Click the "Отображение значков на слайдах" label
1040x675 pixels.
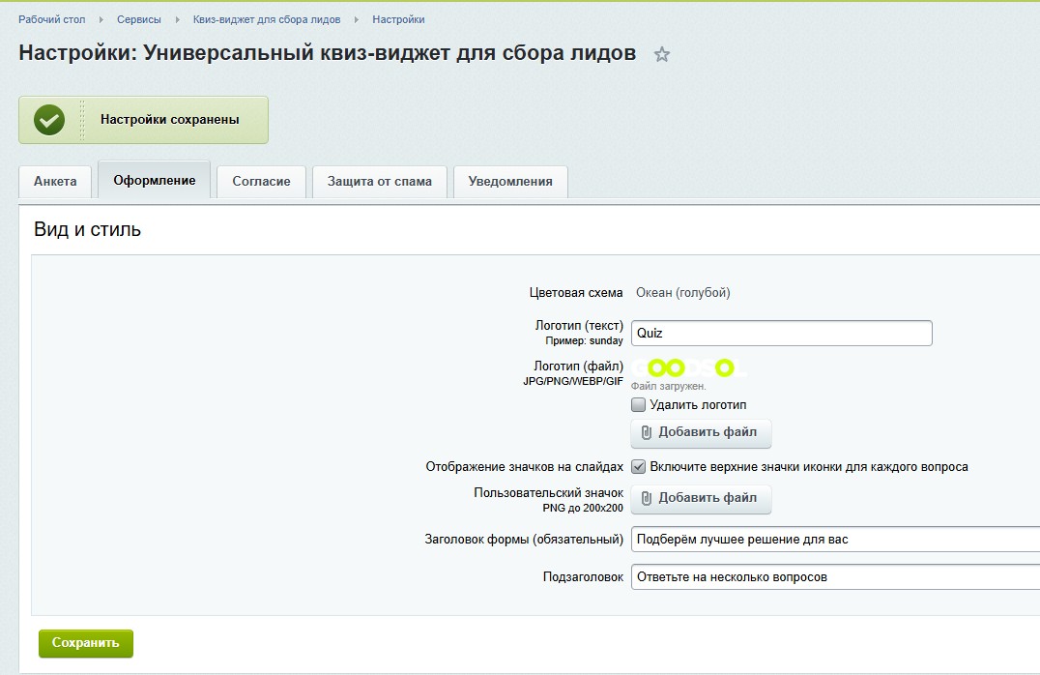525,467
